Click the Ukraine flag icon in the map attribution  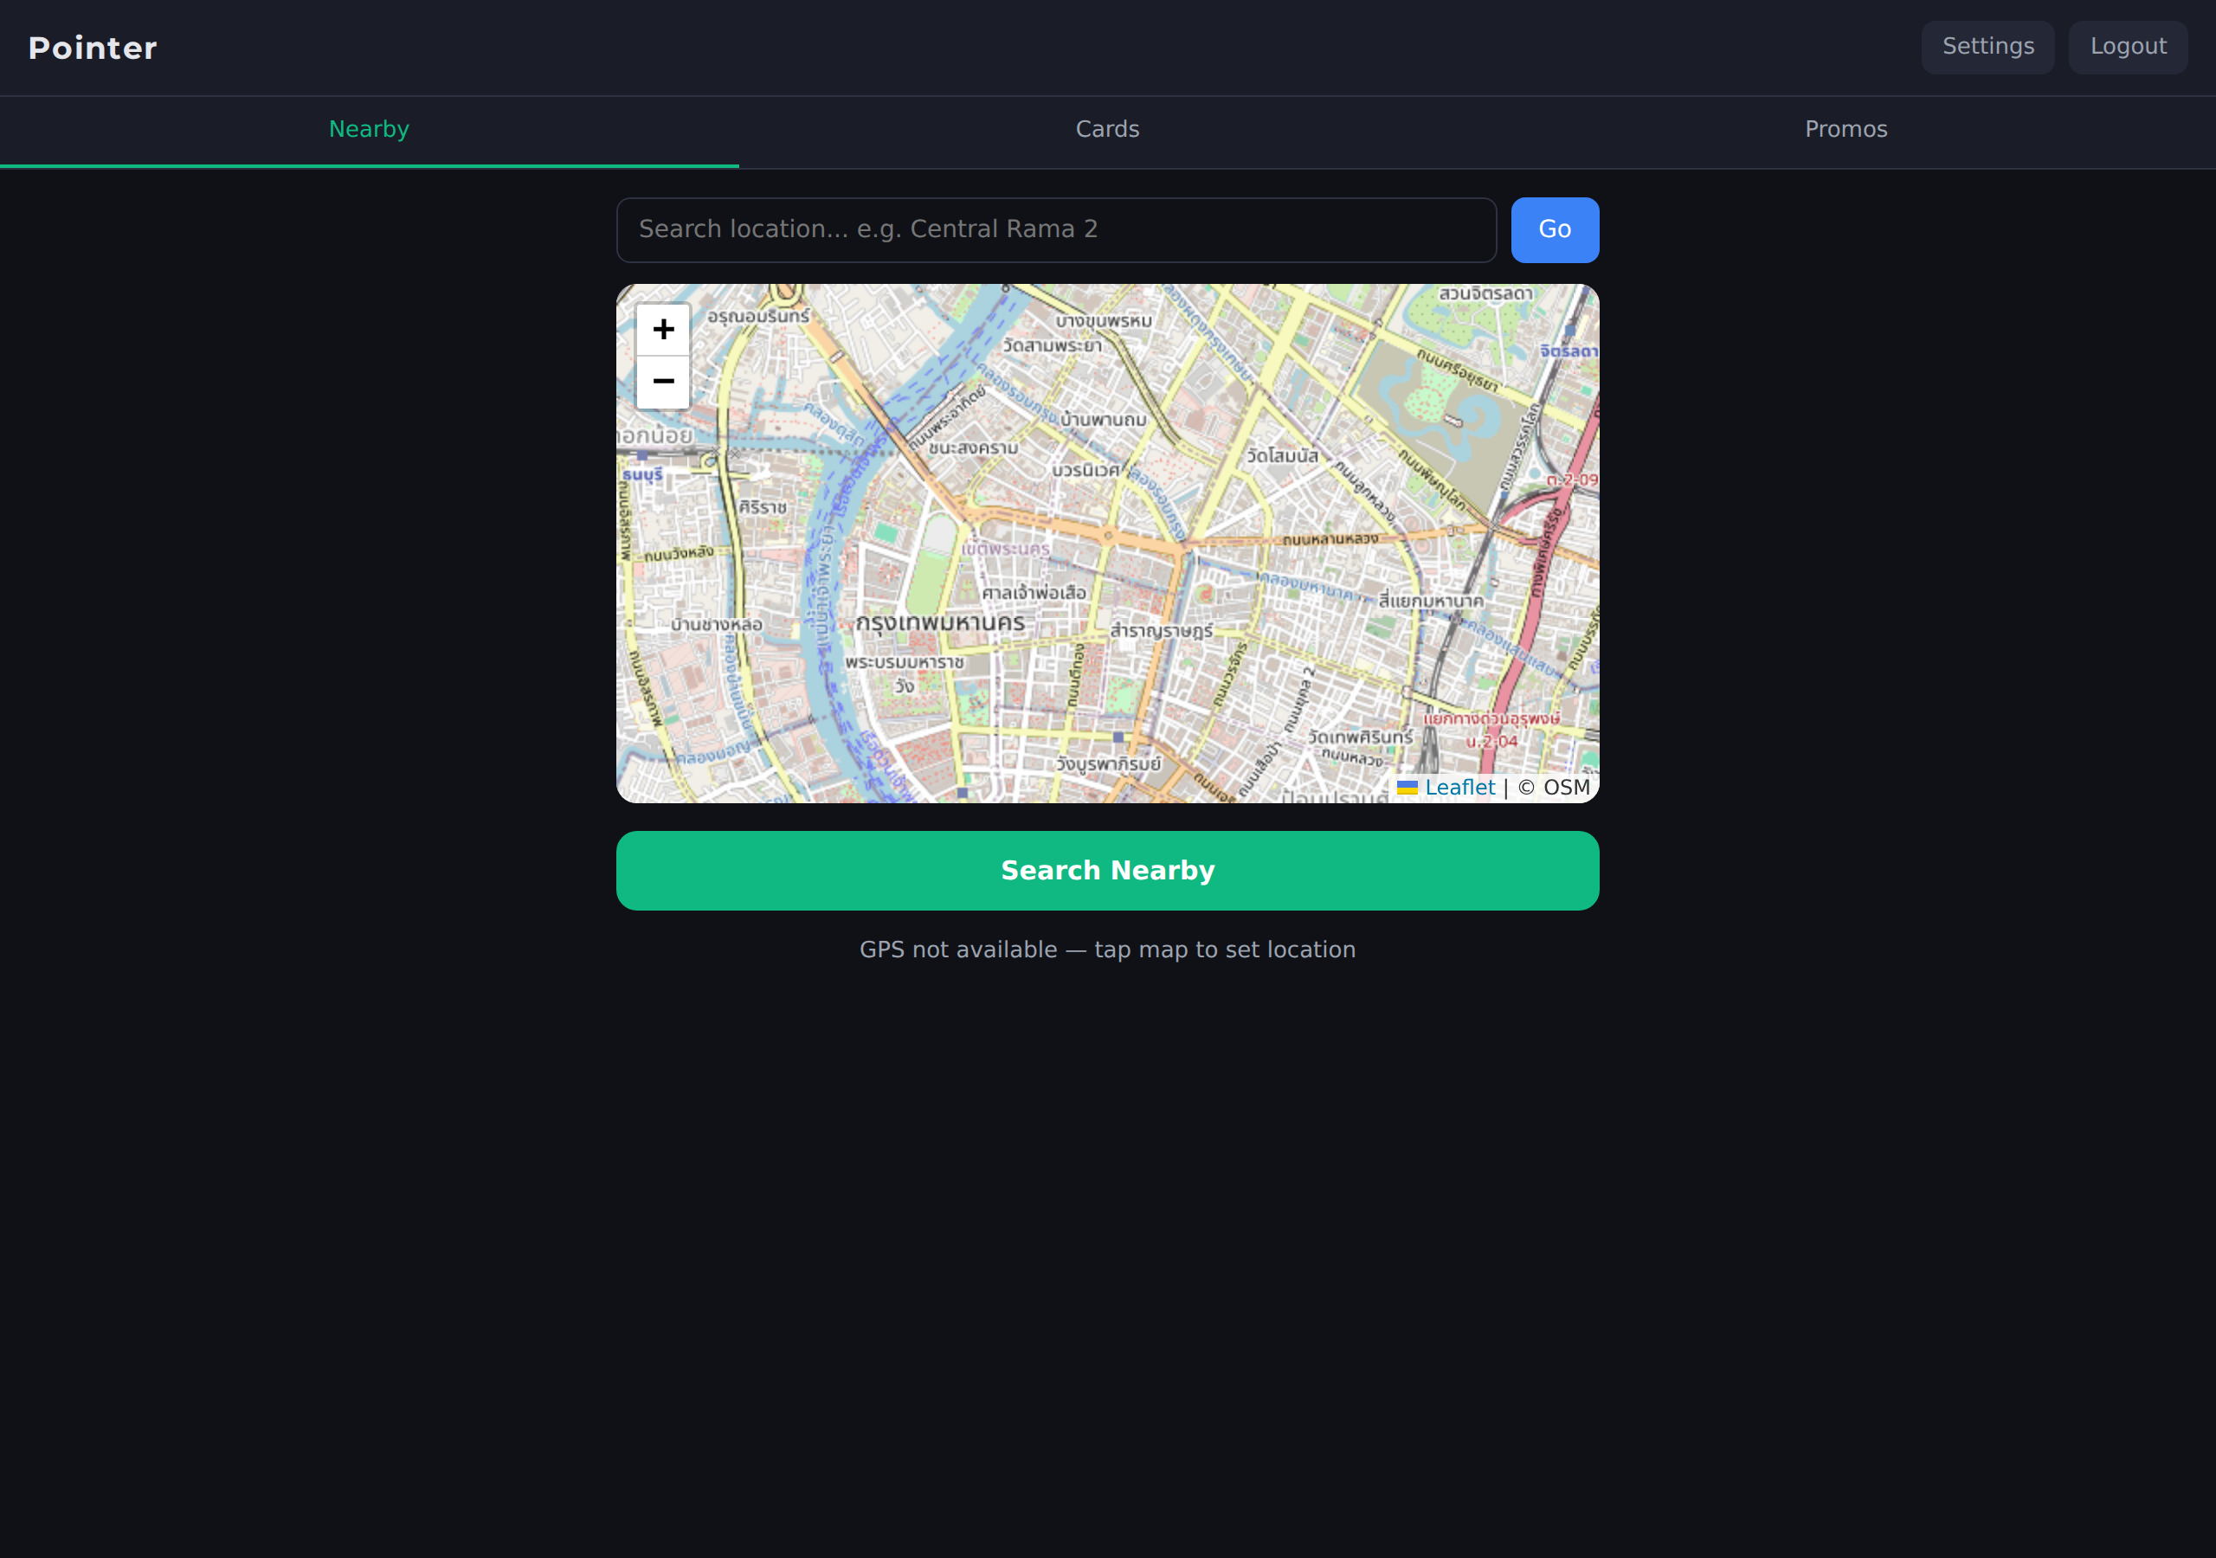pyautogui.click(x=1410, y=787)
